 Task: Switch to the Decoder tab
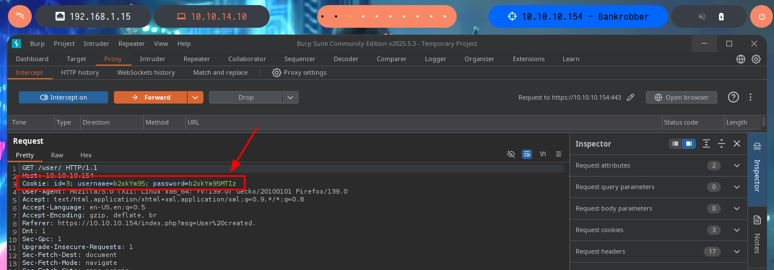[346, 59]
